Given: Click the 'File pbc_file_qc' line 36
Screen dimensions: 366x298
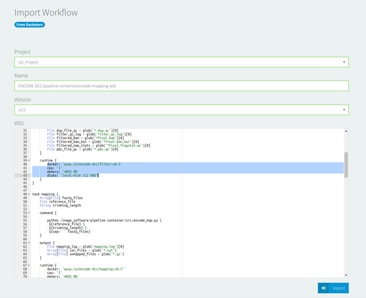Looking at the screenshot, I should tap(82, 150).
